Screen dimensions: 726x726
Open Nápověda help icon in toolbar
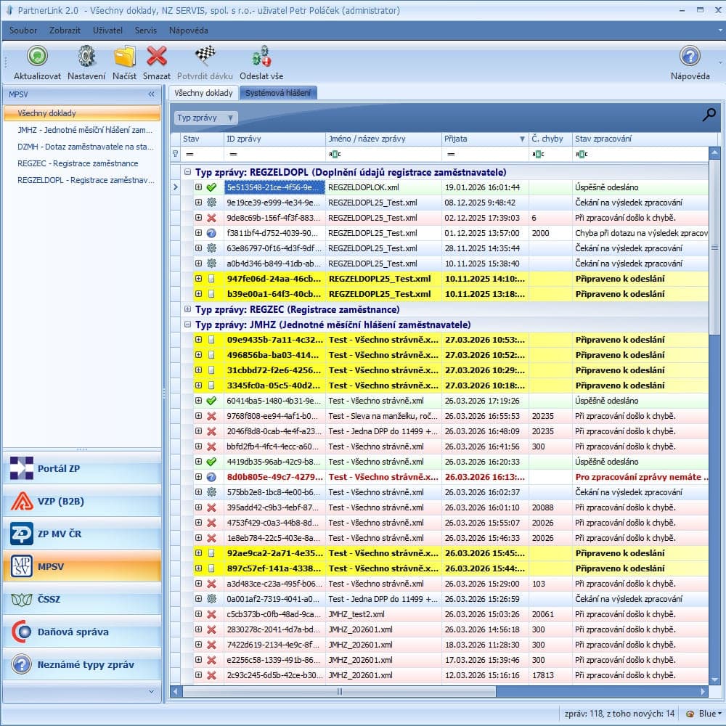(x=690, y=57)
